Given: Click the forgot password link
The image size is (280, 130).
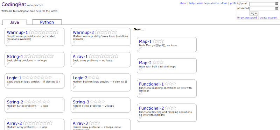Looking at the screenshot, I should click(247, 18).
